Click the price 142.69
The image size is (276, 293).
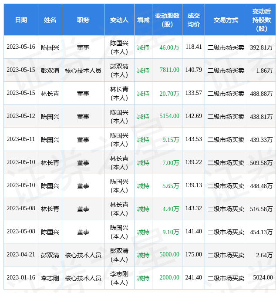pos(194,116)
